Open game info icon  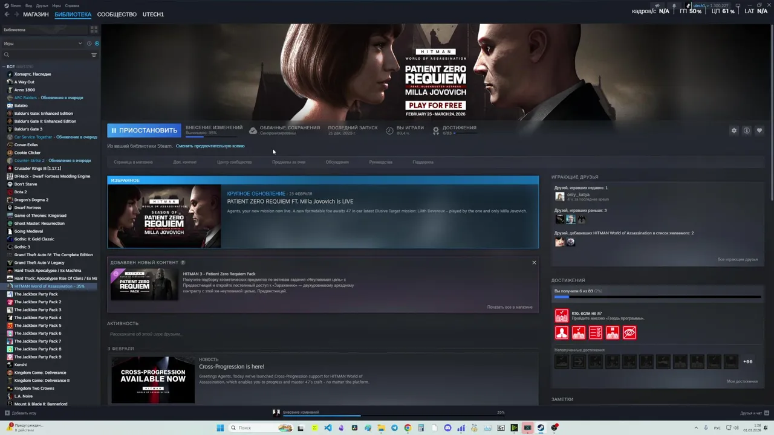(x=747, y=130)
